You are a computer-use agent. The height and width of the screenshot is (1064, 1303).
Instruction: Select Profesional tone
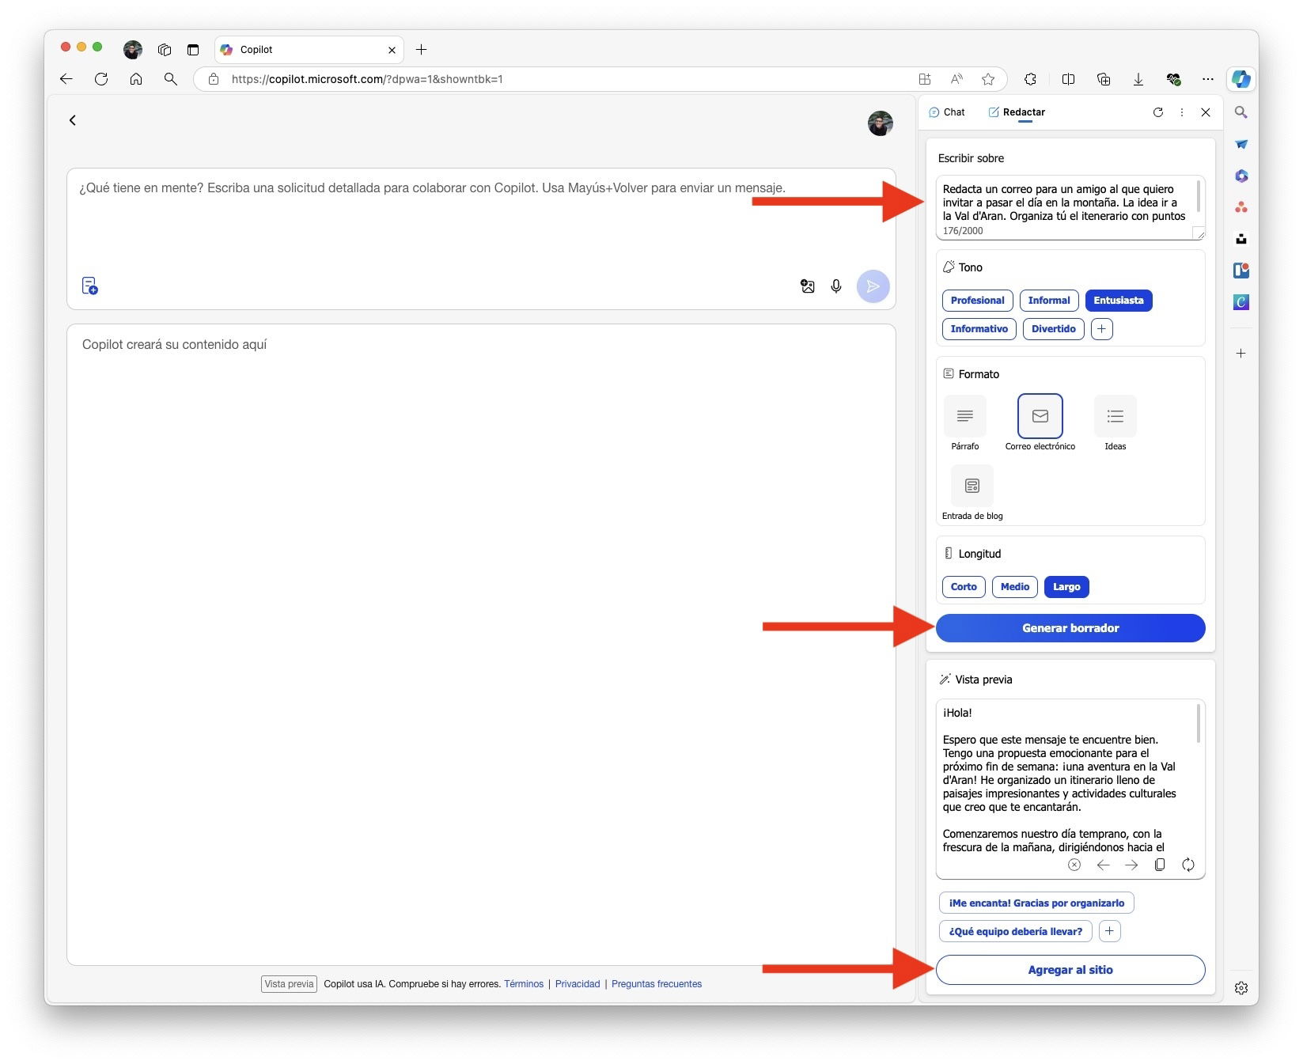977,301
